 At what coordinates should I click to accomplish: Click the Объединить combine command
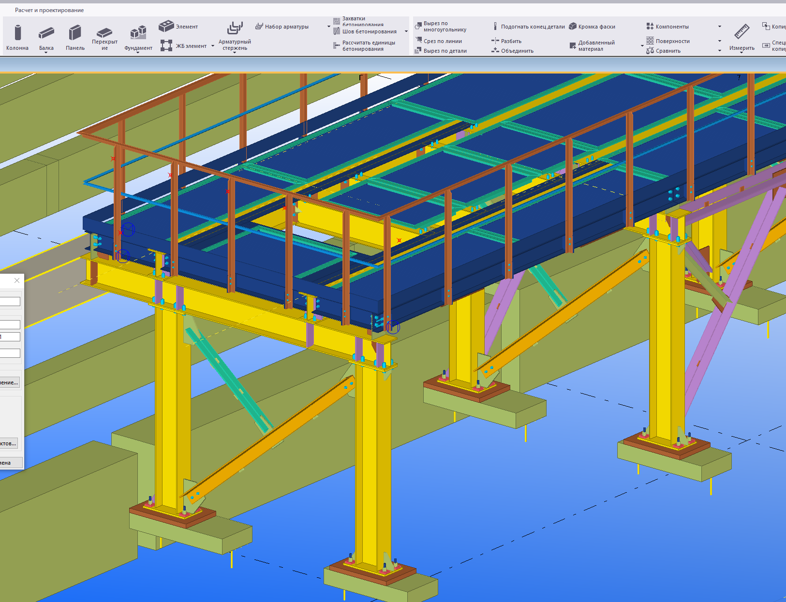(x=512, y=51)
